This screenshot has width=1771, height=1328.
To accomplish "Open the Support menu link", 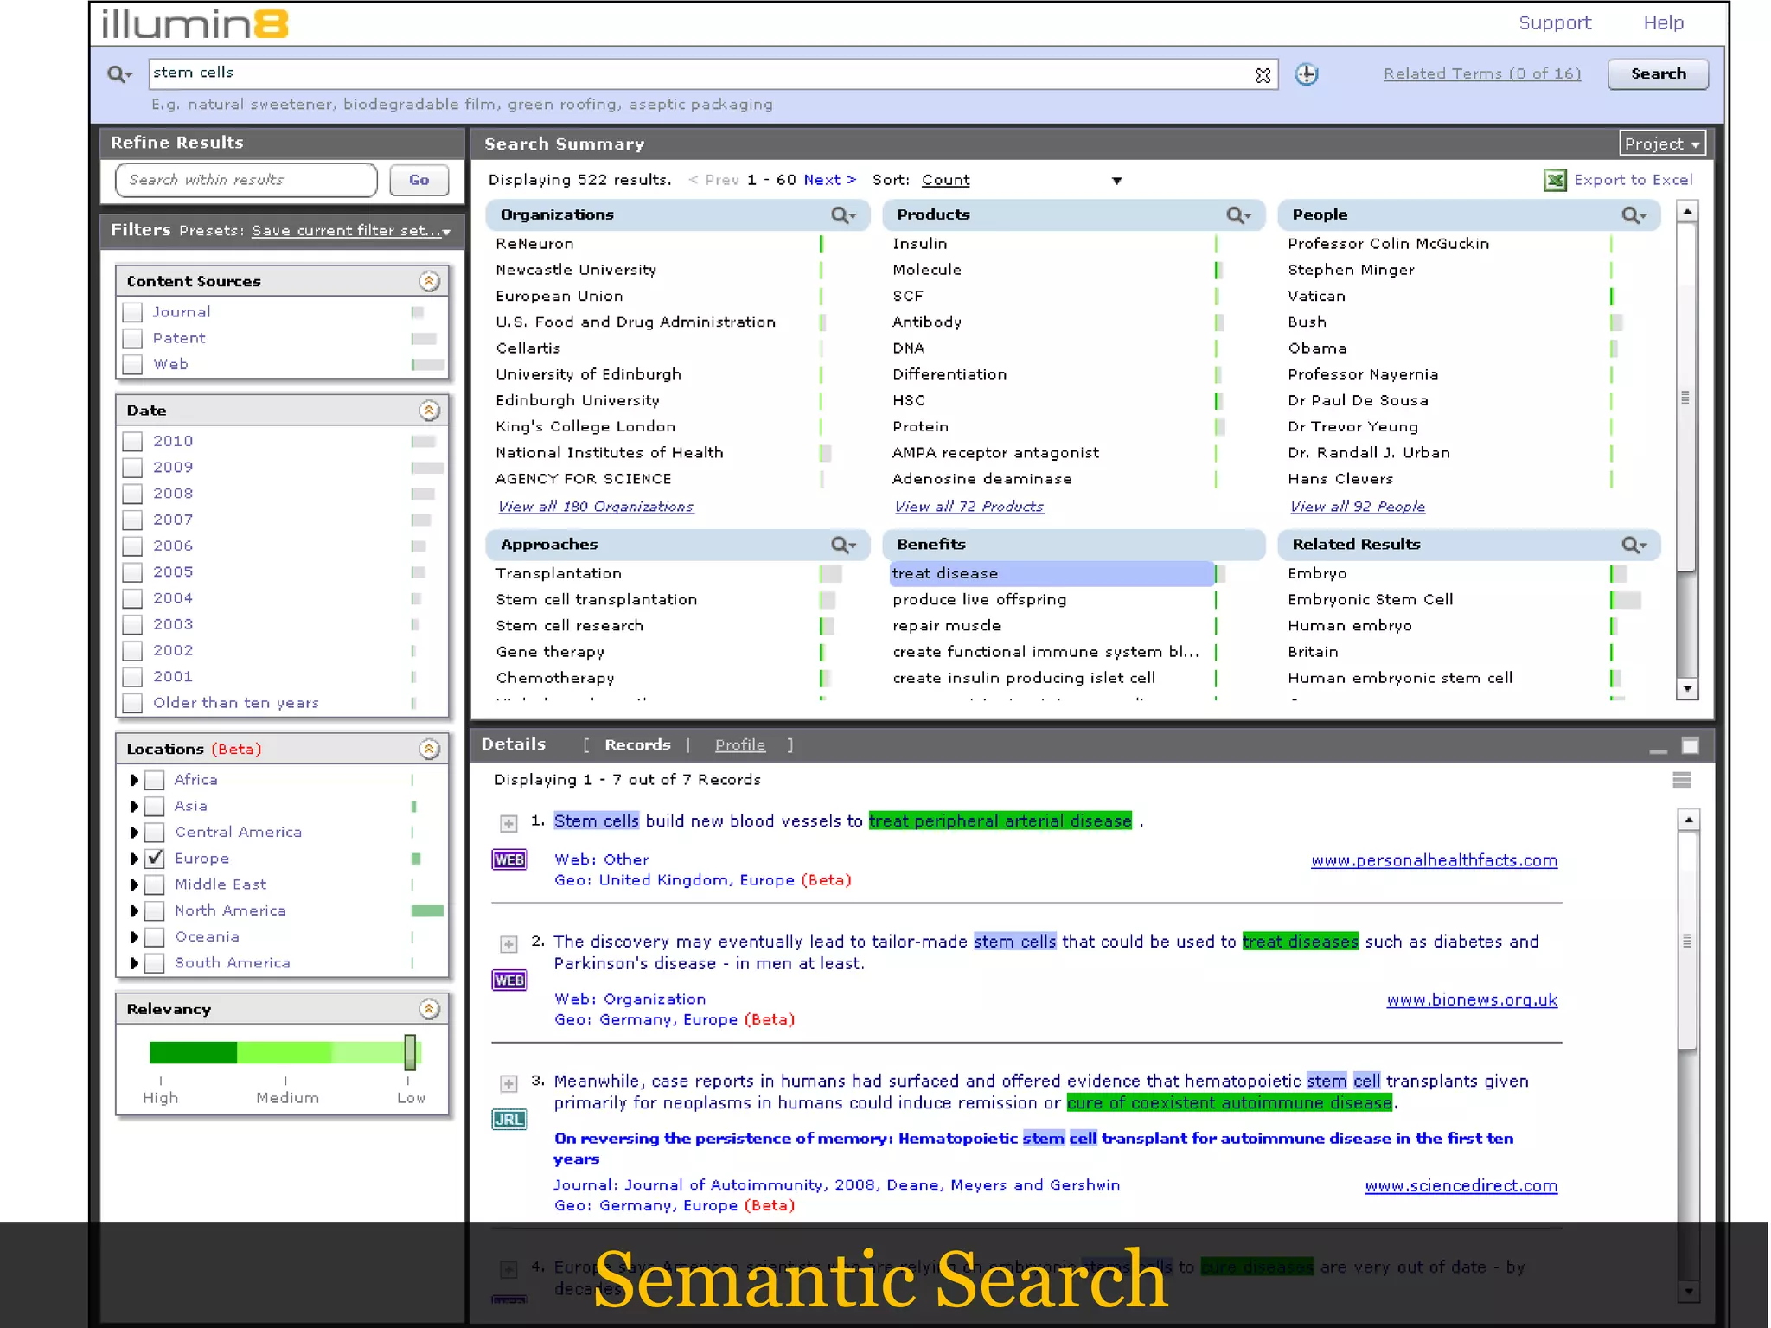I will click(x=1555, y=23).
